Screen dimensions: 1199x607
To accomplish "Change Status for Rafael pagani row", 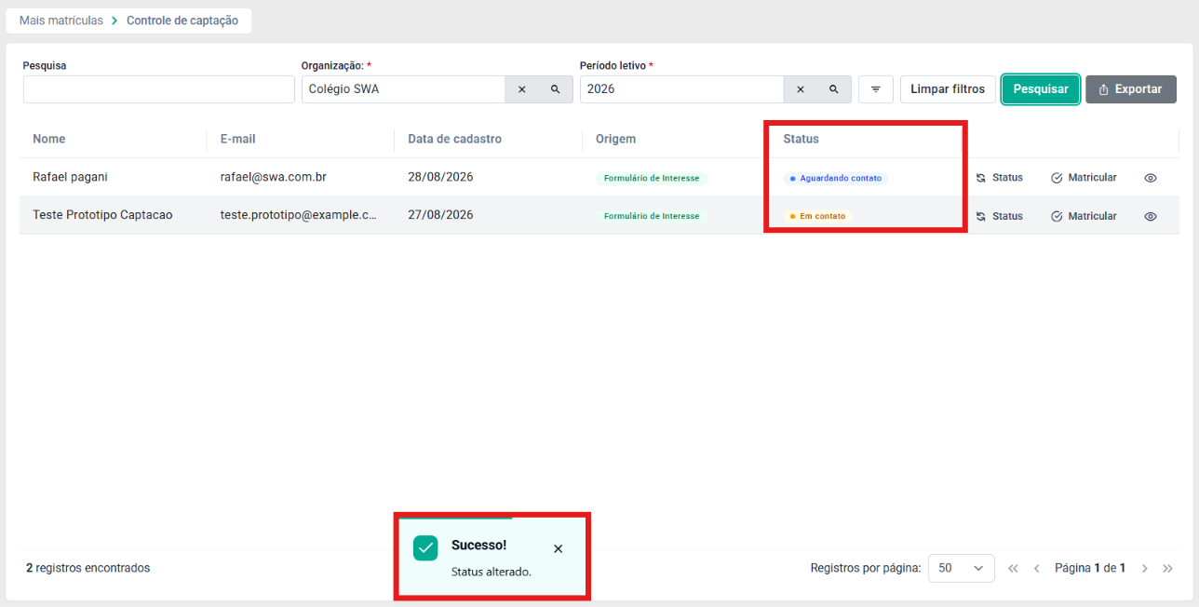I will (999, 178).
